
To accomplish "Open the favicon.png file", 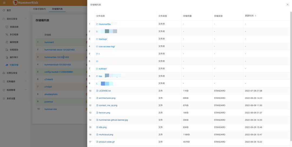I will [x=104, y=113].
